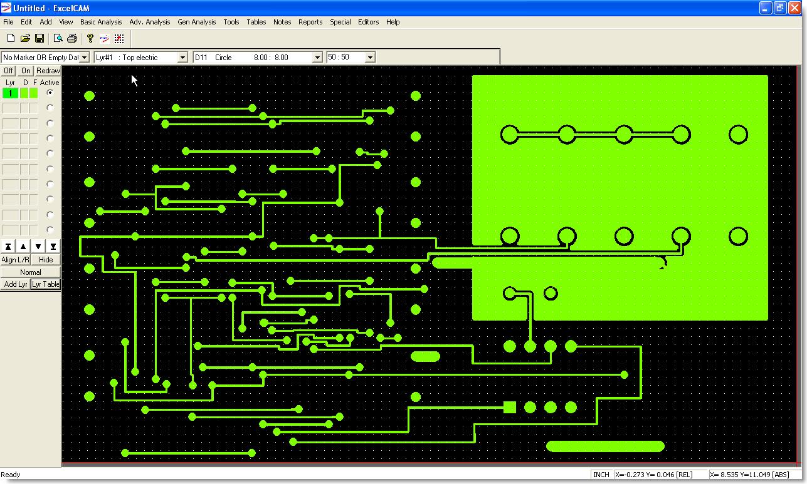Screen dimensions: 807x484
Task: Move the layer to the bottom with the last arrow icon
Action: coord(53,247)
